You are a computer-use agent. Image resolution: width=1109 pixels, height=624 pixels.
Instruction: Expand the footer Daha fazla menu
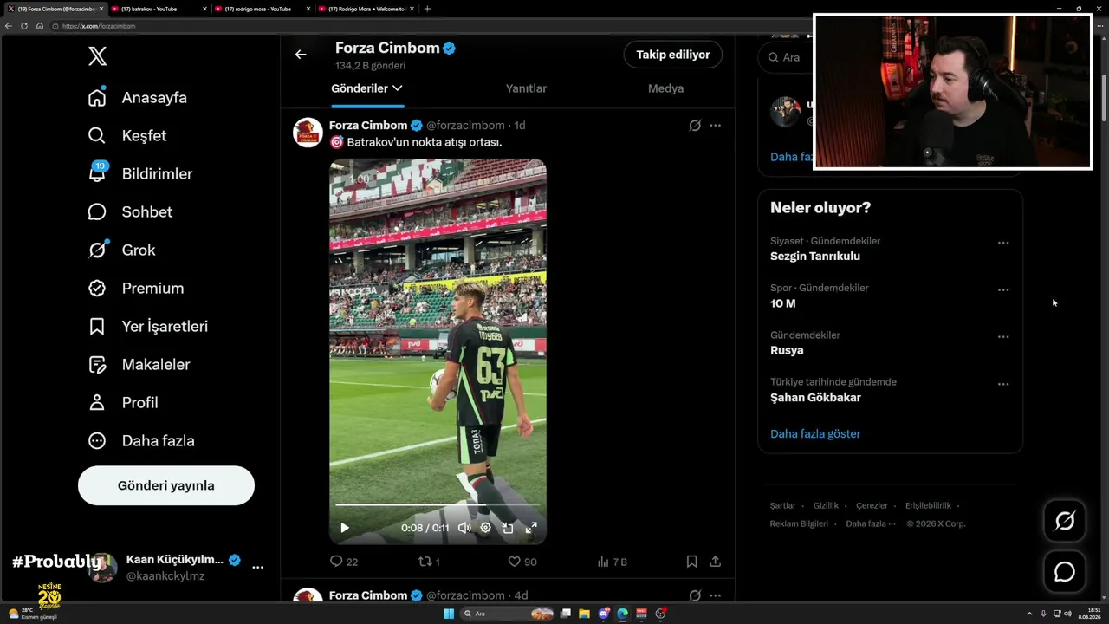[x=871, y=524]
